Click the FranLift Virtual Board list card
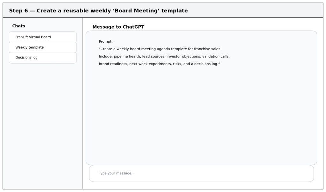 point(43,37)
